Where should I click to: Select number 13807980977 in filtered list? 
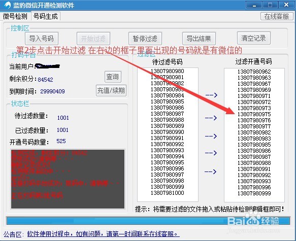pyautogui.click(x=254, y=126)
